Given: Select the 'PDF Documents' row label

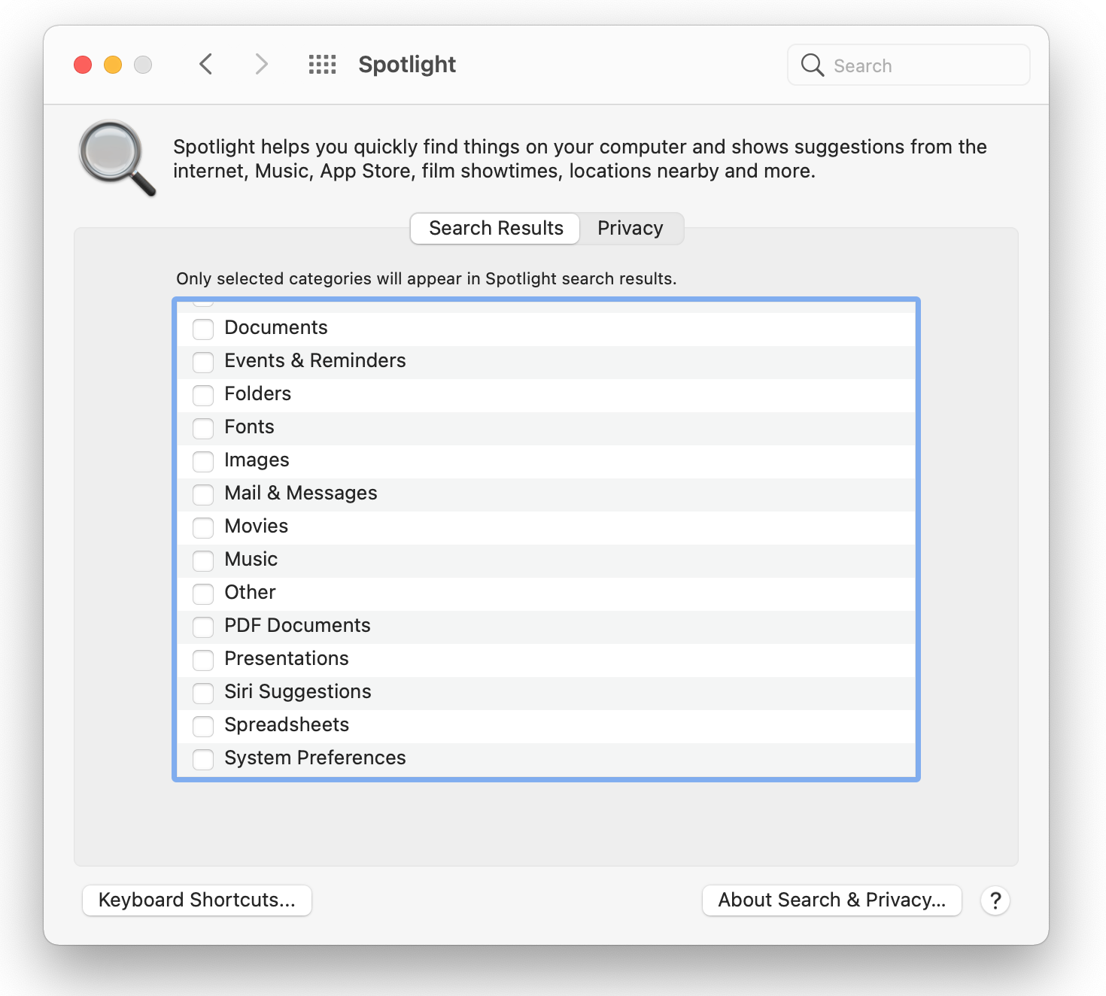Looking at the screenshot, I should (297, 626).
